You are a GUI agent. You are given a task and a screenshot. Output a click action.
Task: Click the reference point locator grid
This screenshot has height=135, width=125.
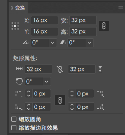(15, 26)
